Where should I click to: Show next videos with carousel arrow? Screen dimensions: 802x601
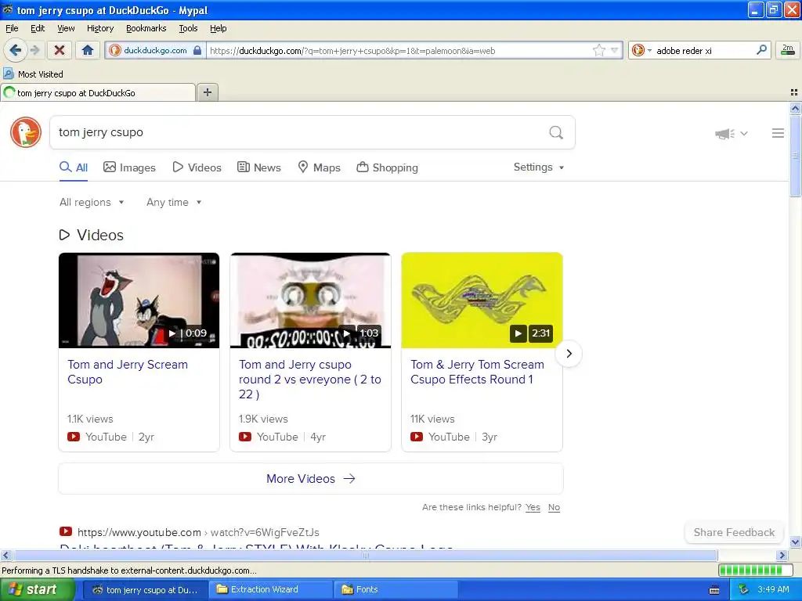pyautogui.click(x=569, y=354)
